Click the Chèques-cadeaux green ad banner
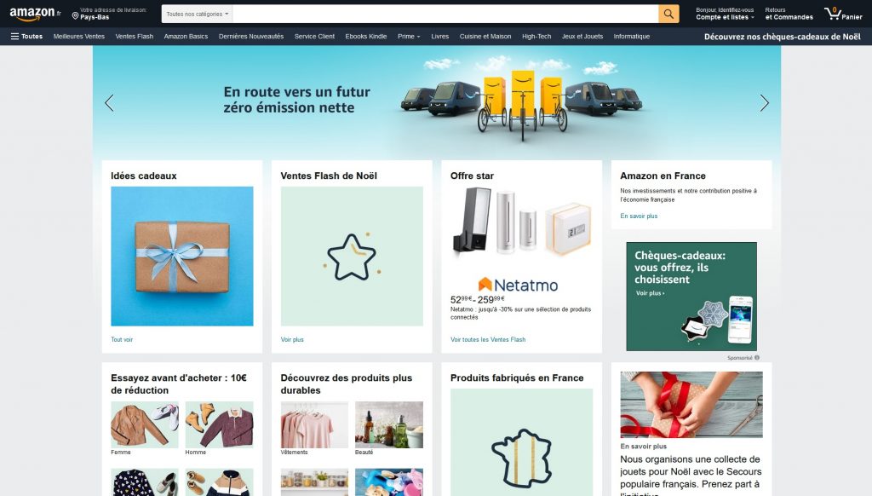This screenshot has height=496, width=872. [691, 297]
